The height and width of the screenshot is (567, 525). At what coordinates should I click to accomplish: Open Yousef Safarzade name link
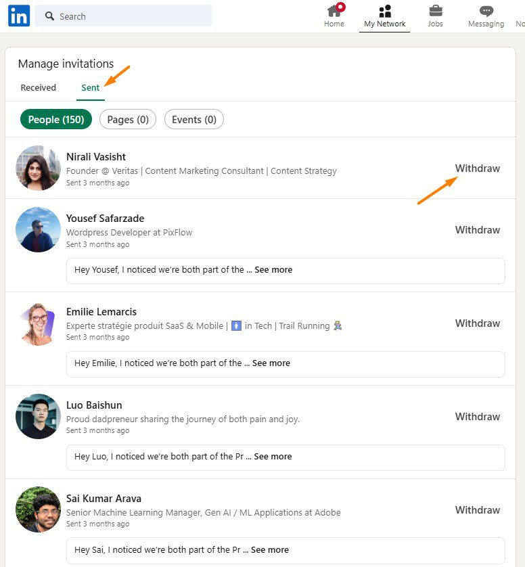(106, 218)
